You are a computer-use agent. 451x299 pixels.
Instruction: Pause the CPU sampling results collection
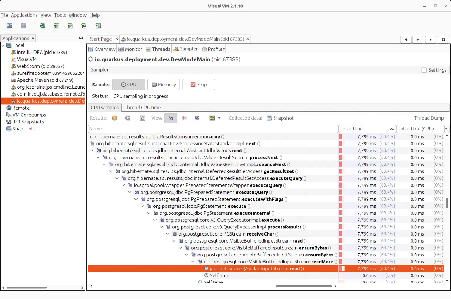point(115,118)
